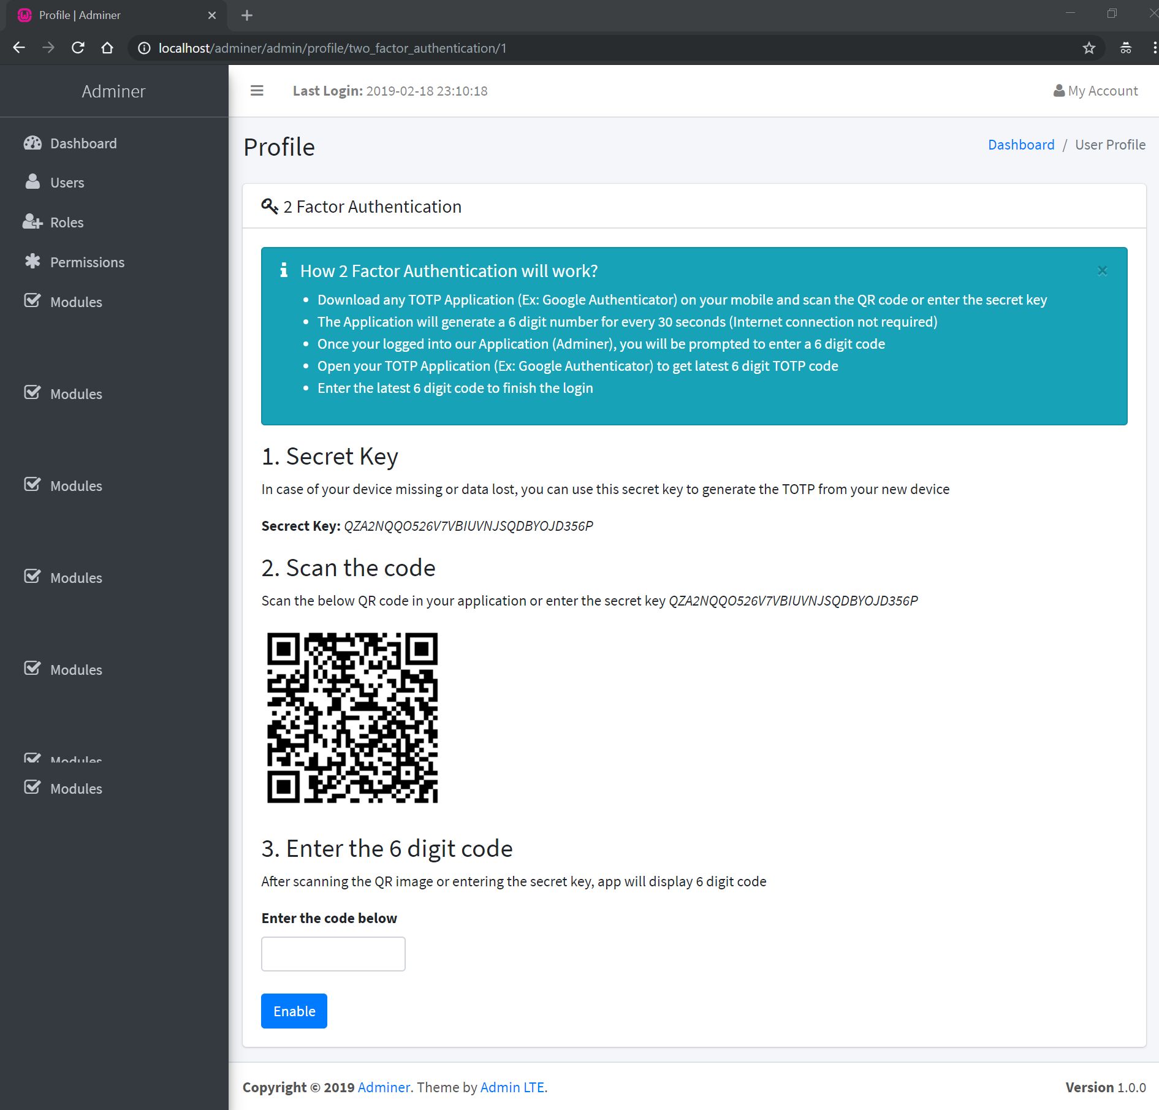Click the bullet starting "Once your logged into"

tap(601, 344)
